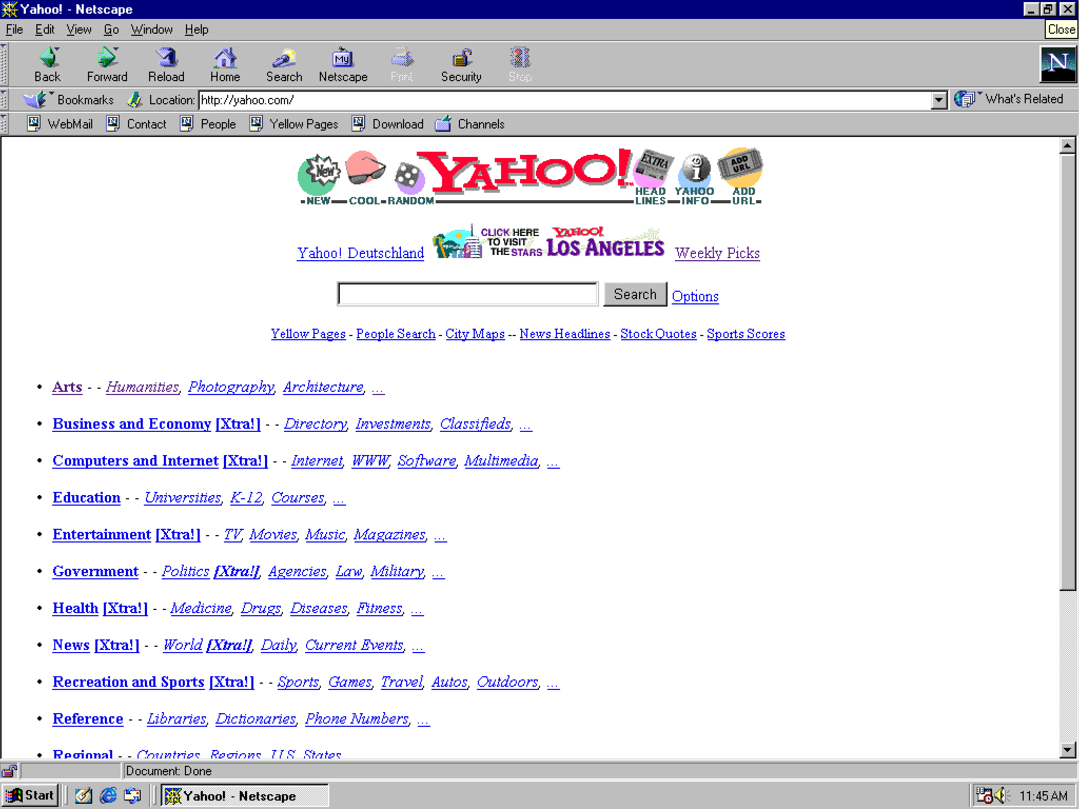Launch Internet Explorer from quick launch
Screen dimensions: 1079x809
pyautogui.click(x=108, y=795)
